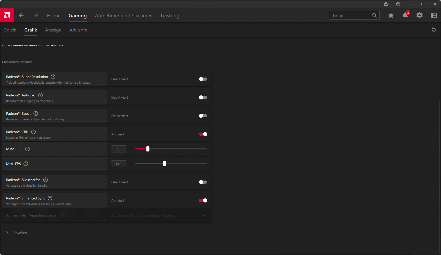Switch to Grafik subtab
Image resolution: width=441 pixels, height=255 pixels.
coord(31,30)
